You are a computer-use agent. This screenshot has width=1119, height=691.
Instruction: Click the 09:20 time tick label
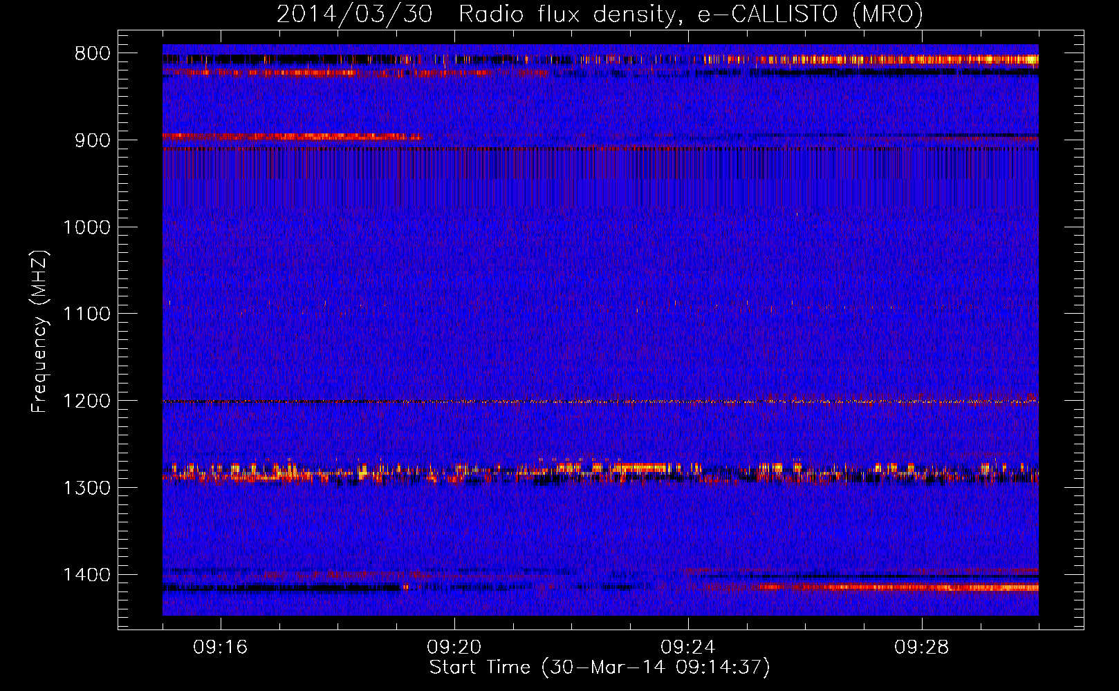[x=454, y=647]
